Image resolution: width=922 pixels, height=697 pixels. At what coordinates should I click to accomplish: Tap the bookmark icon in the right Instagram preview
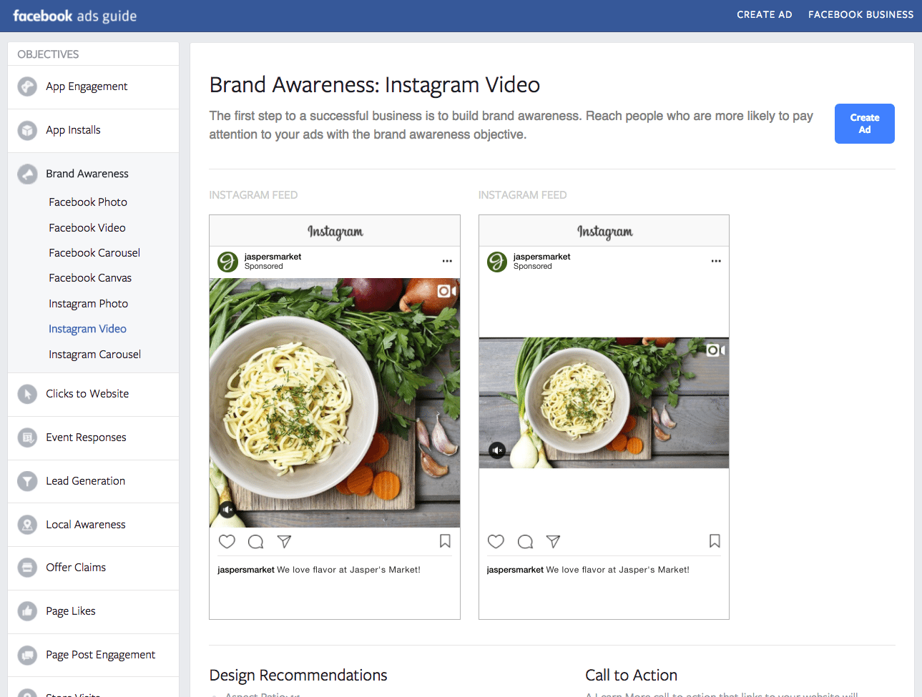(715, 541)
